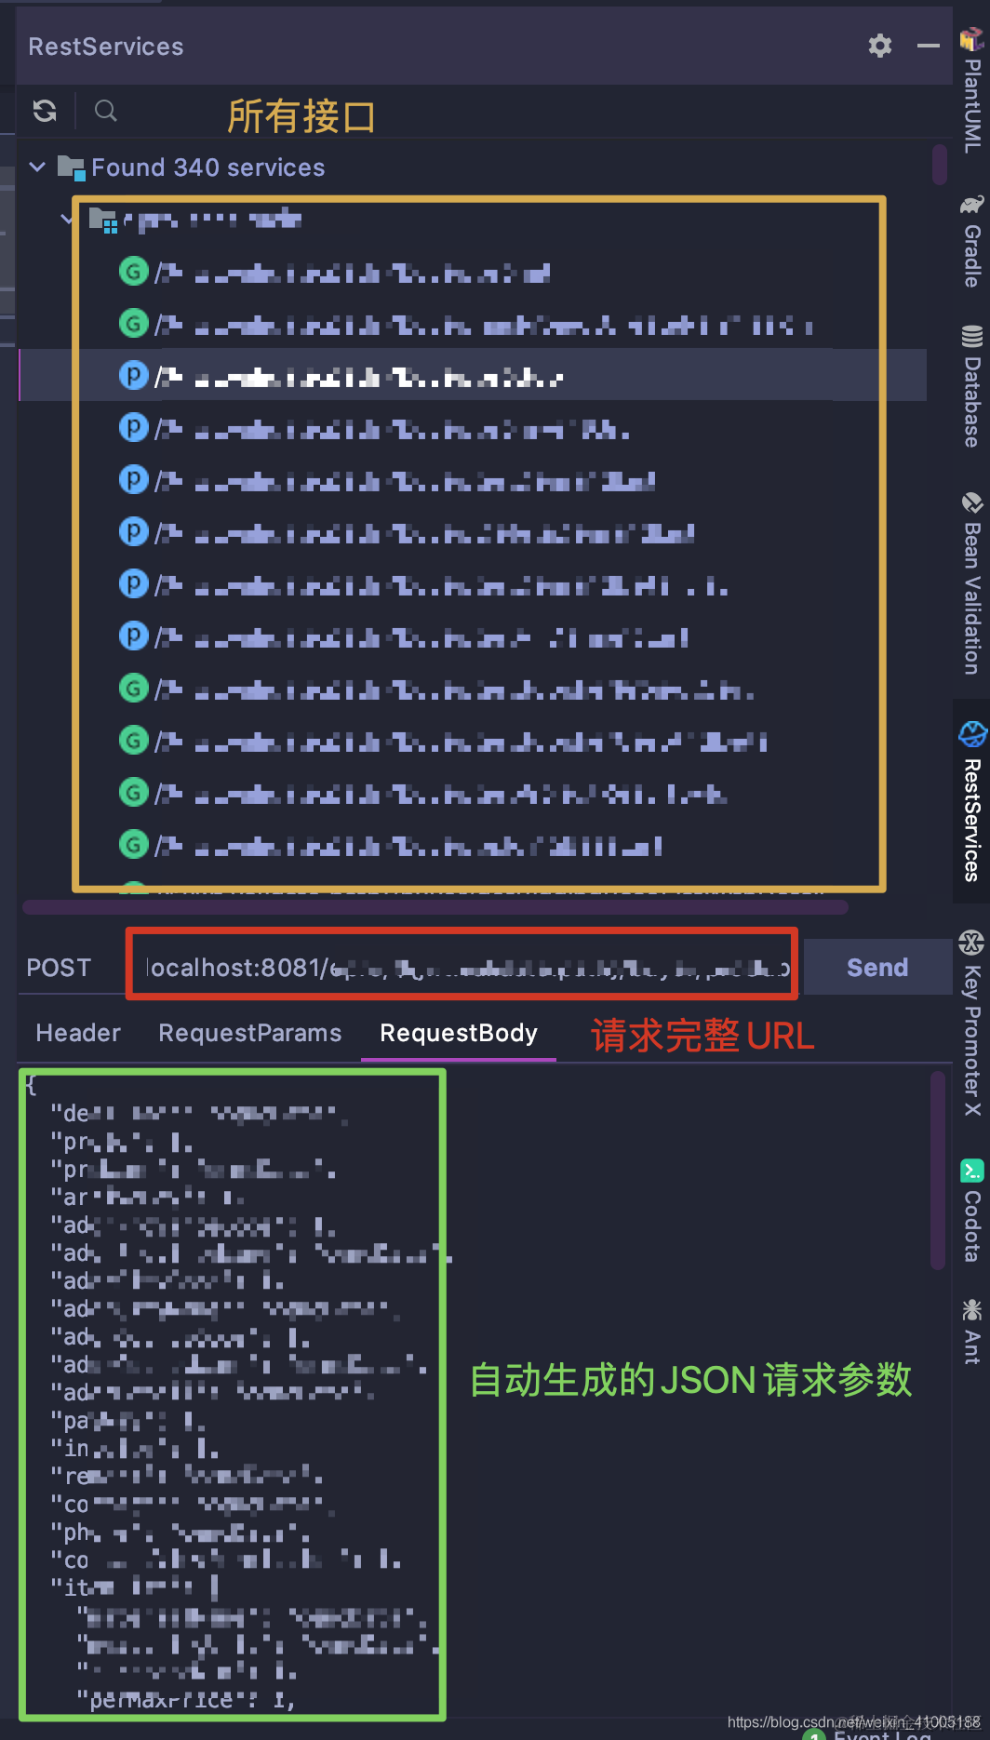Click the refresh services icon
This screenshot has height=1740, width=990.
(45, 112)
